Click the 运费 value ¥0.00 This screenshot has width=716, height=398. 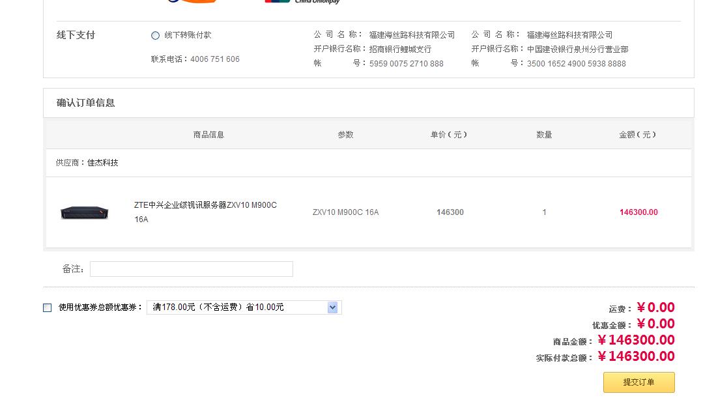pyautogui.click(x=655, y=307)
